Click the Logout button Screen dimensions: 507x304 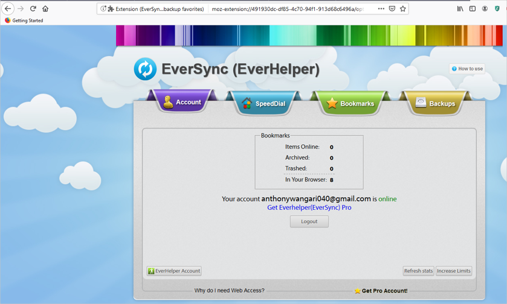coord(309,221)
